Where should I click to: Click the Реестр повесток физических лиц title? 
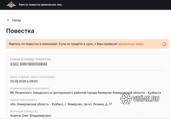pyautogui.click(x=40, y=5)
